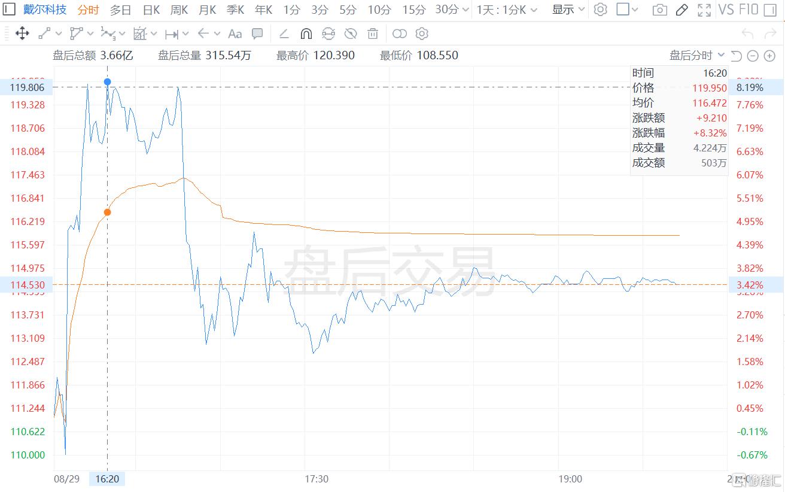The width and height of the screenshot is (785, 492).
Task: Zoom out chart with minus circle
Action: pos(753,56)
